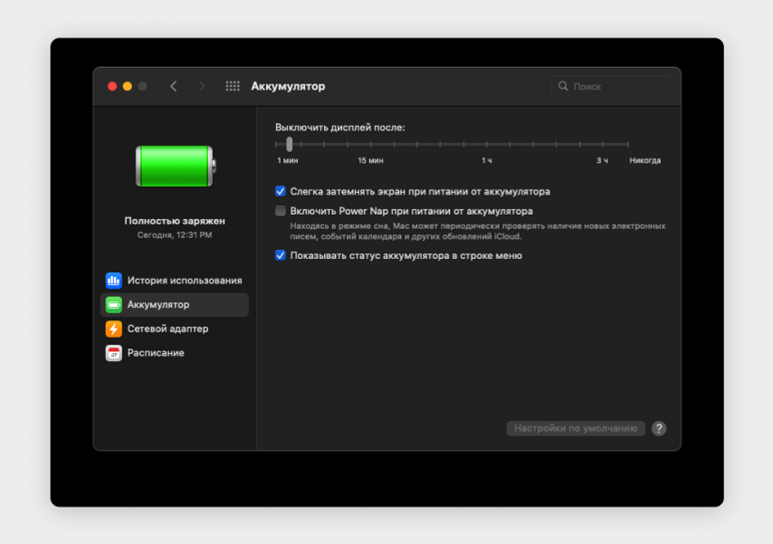Click the 1 ч slider label
773x544 pixels.
pos(487,160)
